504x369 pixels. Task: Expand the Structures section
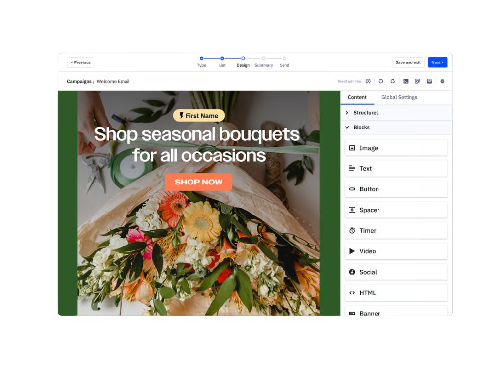pos(366,113)
